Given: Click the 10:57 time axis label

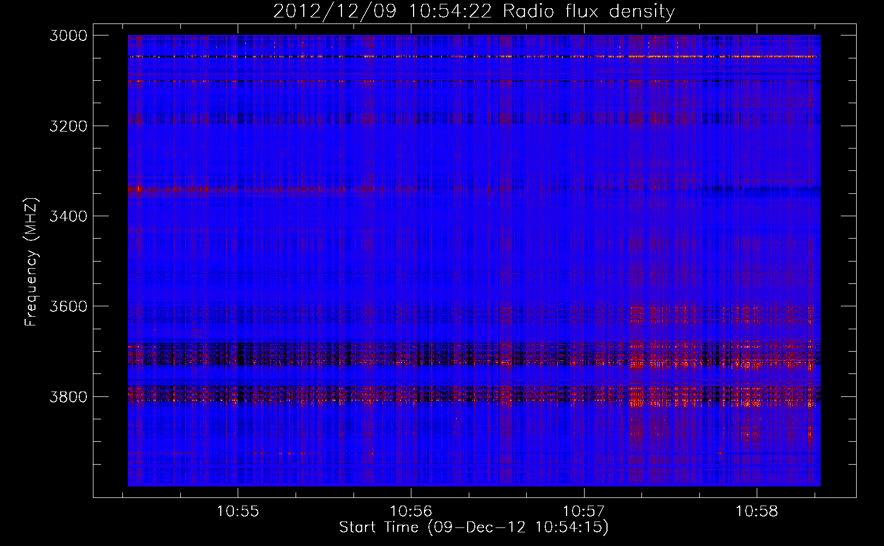Looking at the screenshot, I should click(x=584, y=512).
